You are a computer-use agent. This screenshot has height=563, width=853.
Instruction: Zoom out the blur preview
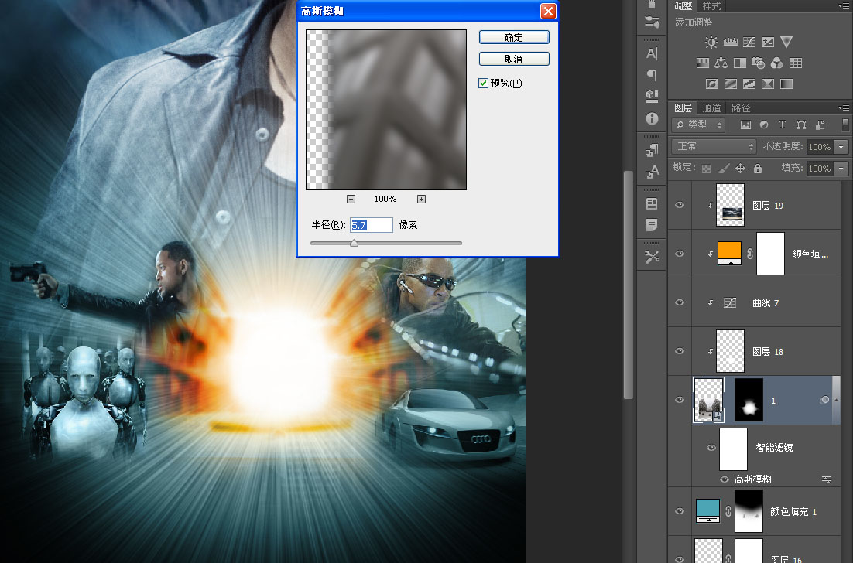(x=351, y=200)
